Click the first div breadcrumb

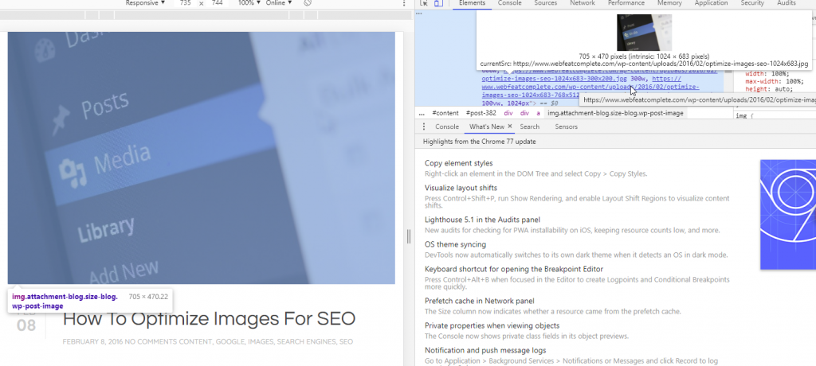pos(508,113)
